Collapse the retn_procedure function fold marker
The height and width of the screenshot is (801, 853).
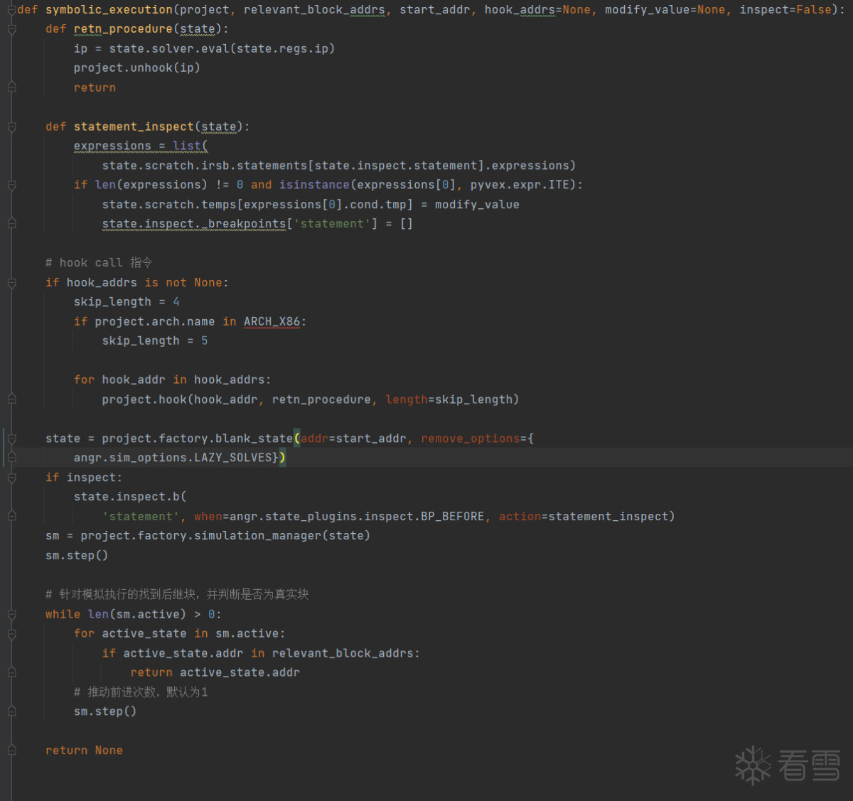tap(12, 29)
